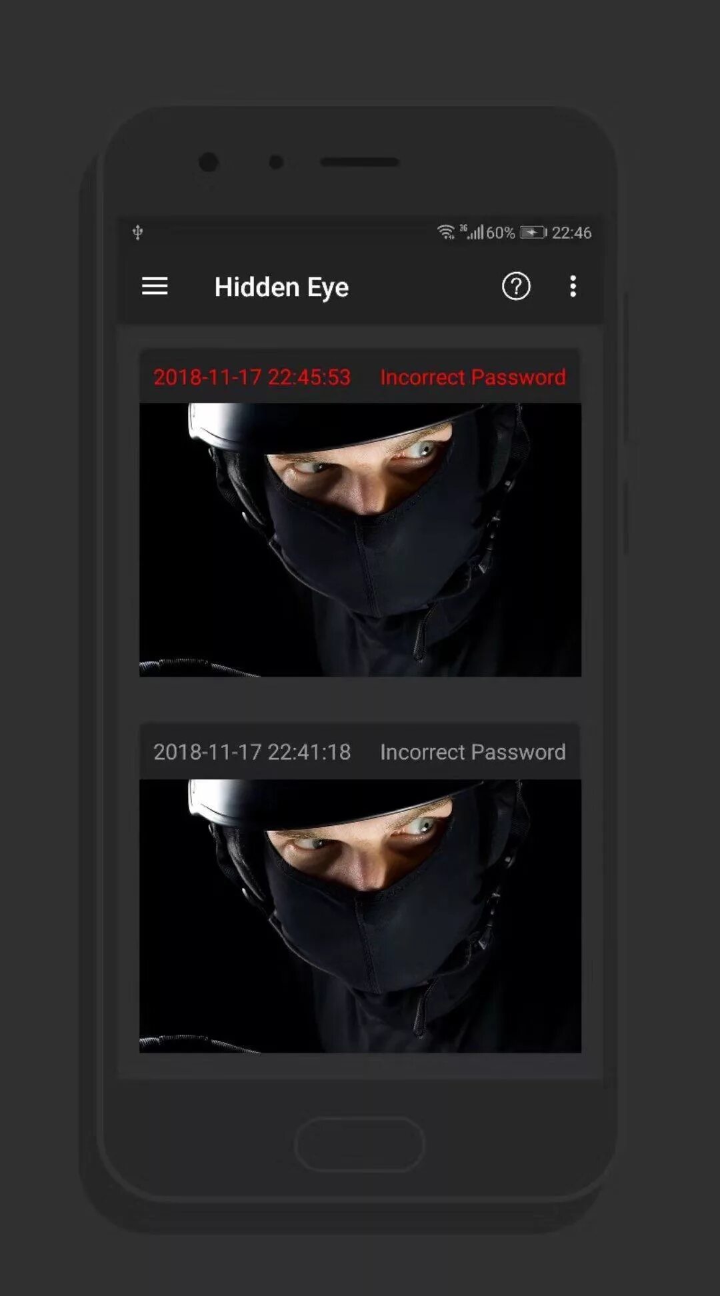
Task: Tap the phone home button
Action: [359, 1144]
